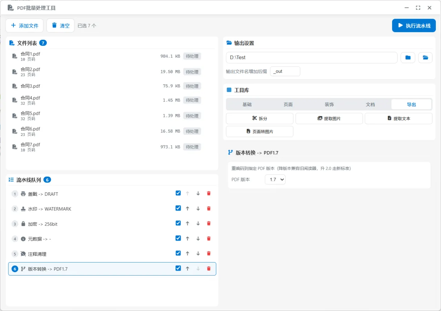This screenshot has height=311, width=441.
Task: Open the PDF 版本 dropdown
Action: pos(275,180)
